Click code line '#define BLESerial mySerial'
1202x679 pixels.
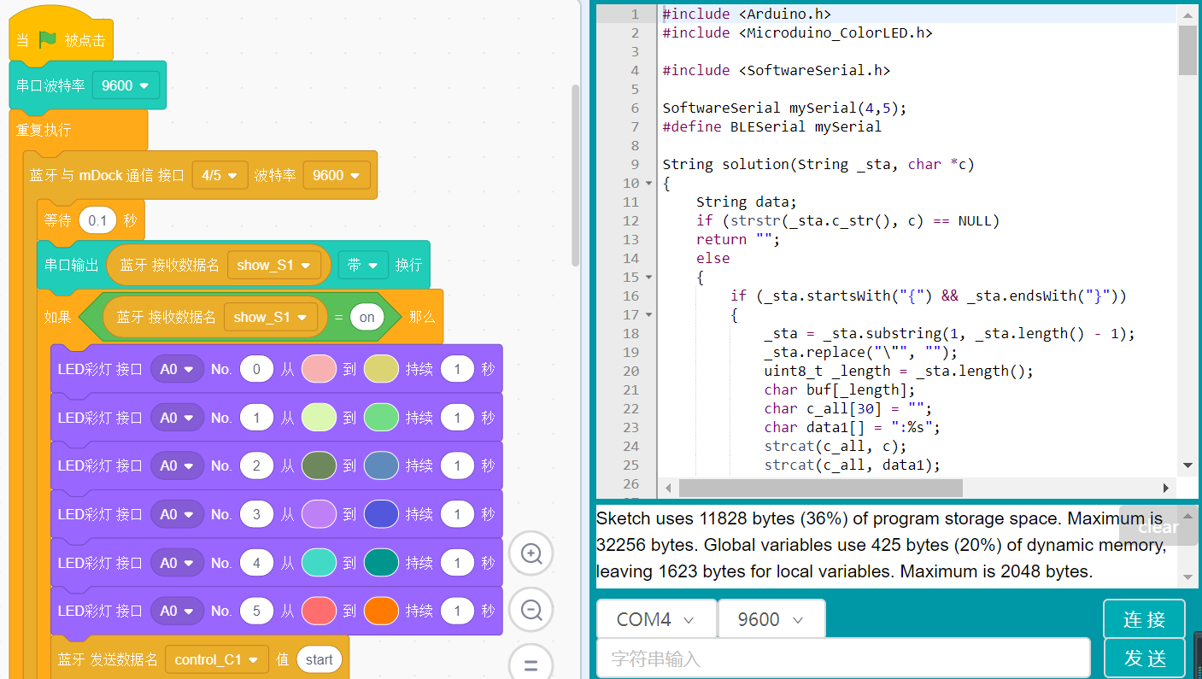(771, 126)
